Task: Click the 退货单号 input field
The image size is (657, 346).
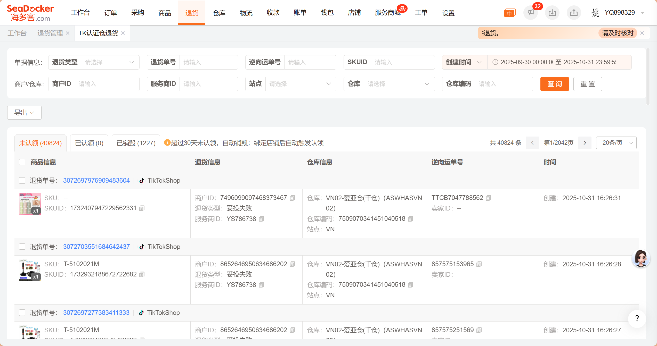Action: [208, 62]
